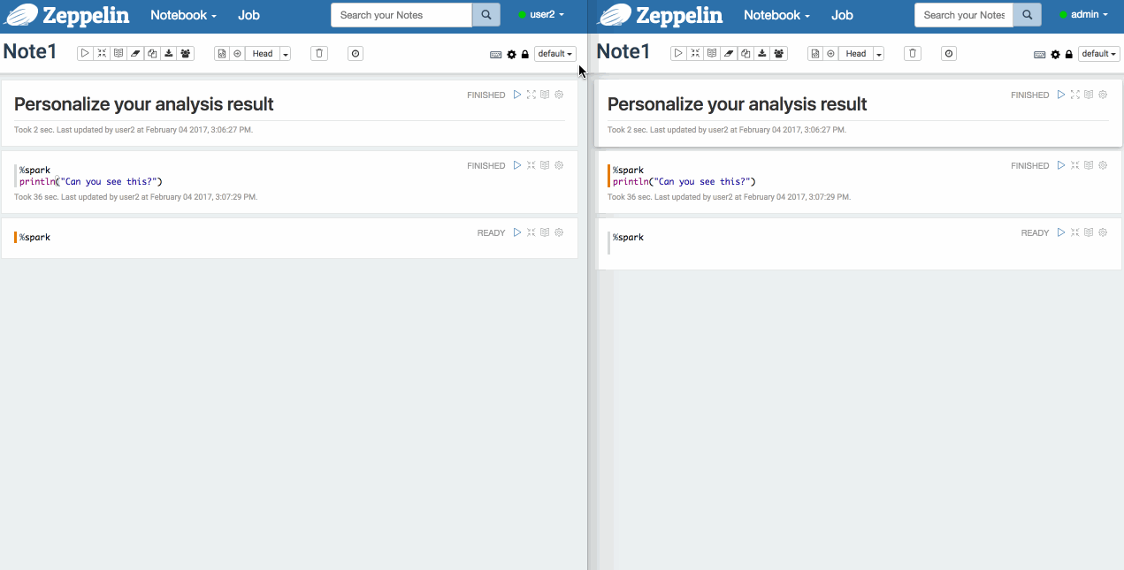Click the Zeppelin logo
Viewport: 1124px width, 570px height.
[x=66, y=15]
